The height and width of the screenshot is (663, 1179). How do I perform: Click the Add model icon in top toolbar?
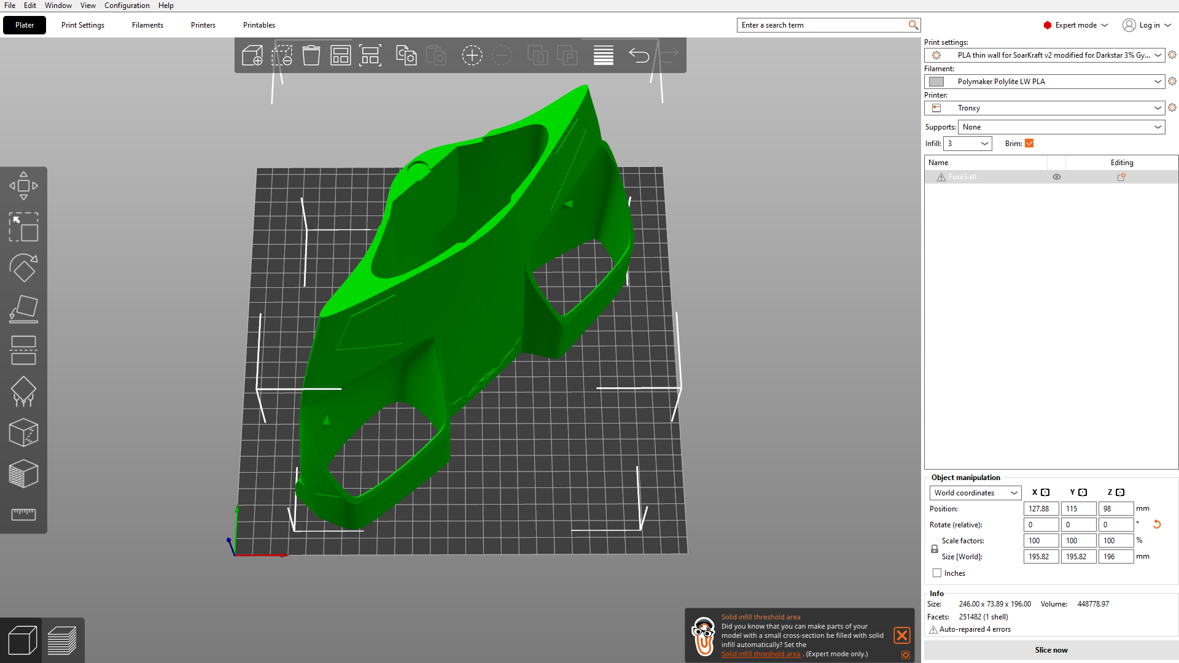click(252, 55)
